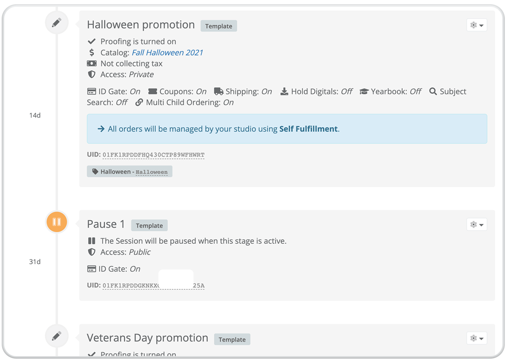Open the Halloween promotion gear dropdown

click(x=477, y=25)
